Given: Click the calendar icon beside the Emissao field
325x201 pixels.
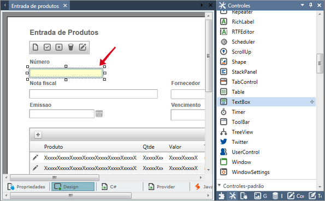Looking at the screenshot, I should pos(99,114).
